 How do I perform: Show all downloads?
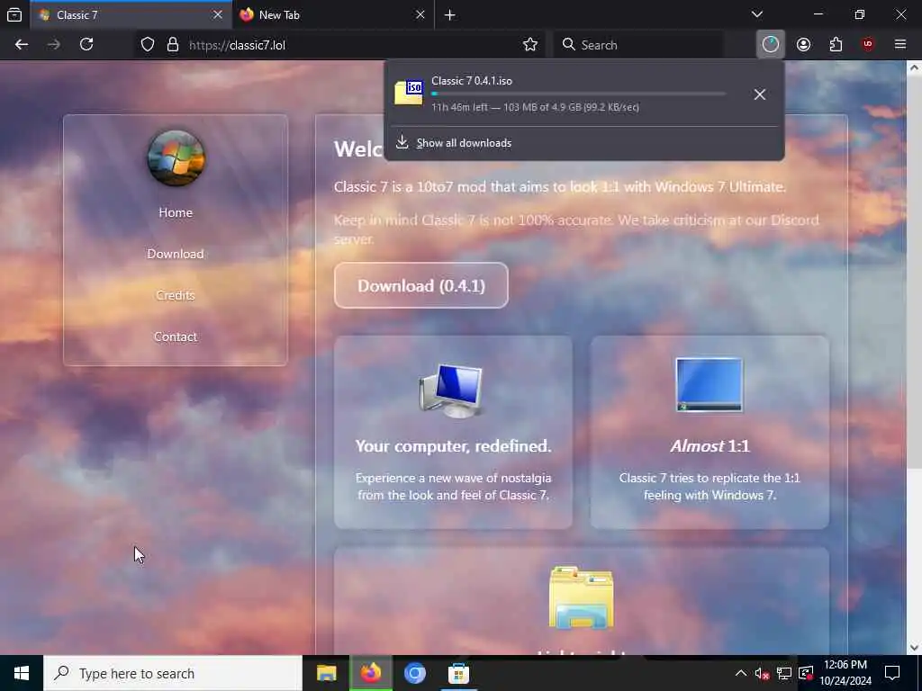tap(464, 143)
